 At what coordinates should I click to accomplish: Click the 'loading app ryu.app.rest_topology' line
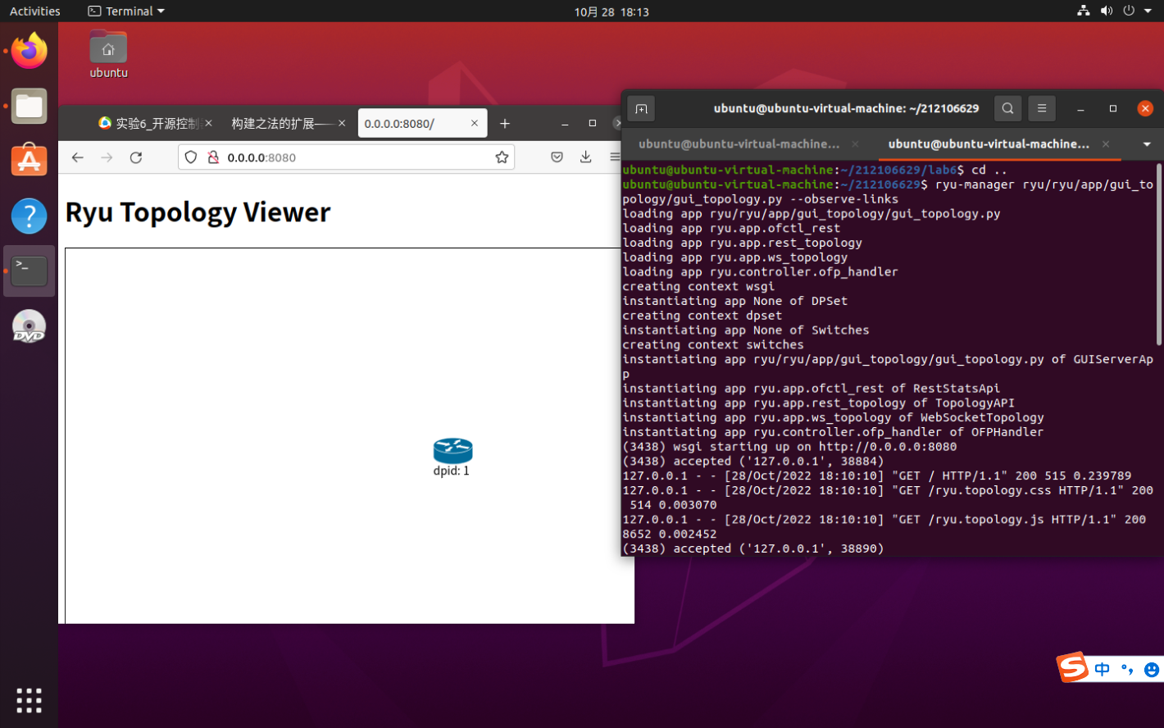click(742, 243)
